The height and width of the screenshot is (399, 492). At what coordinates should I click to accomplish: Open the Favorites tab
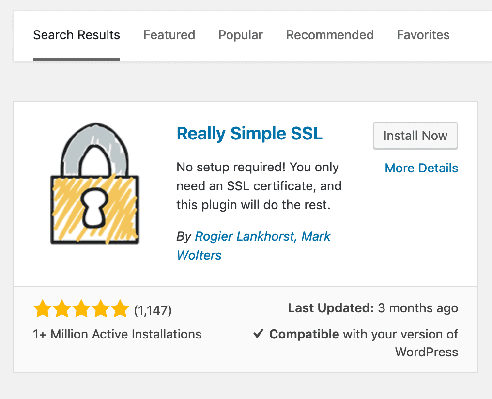pos(423,35)
